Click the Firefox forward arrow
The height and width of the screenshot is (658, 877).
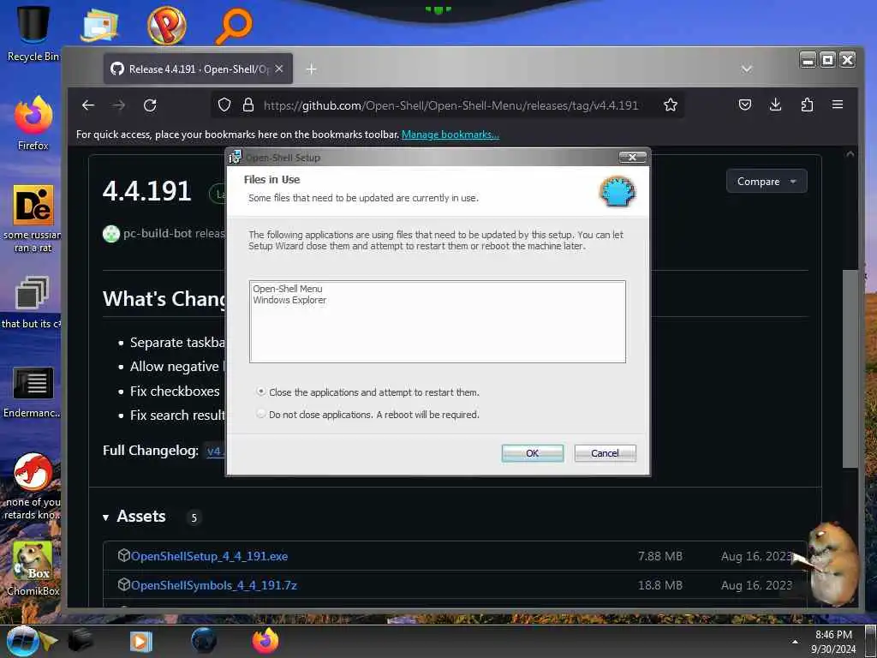(118, 105)
